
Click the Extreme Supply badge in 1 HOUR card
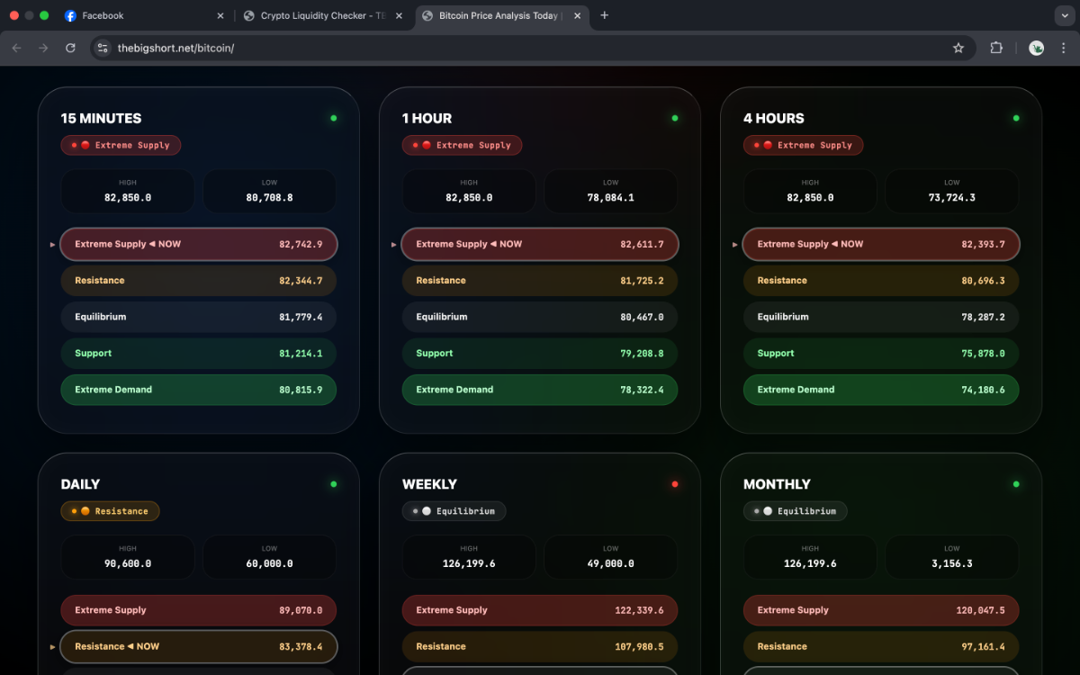tap(463, 145)
